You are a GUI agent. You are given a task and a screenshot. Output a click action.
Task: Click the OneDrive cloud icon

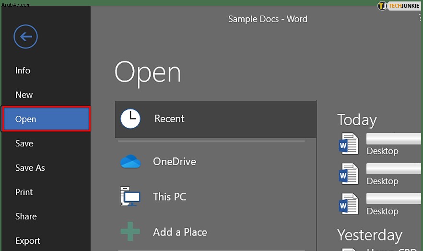(130, 161)
